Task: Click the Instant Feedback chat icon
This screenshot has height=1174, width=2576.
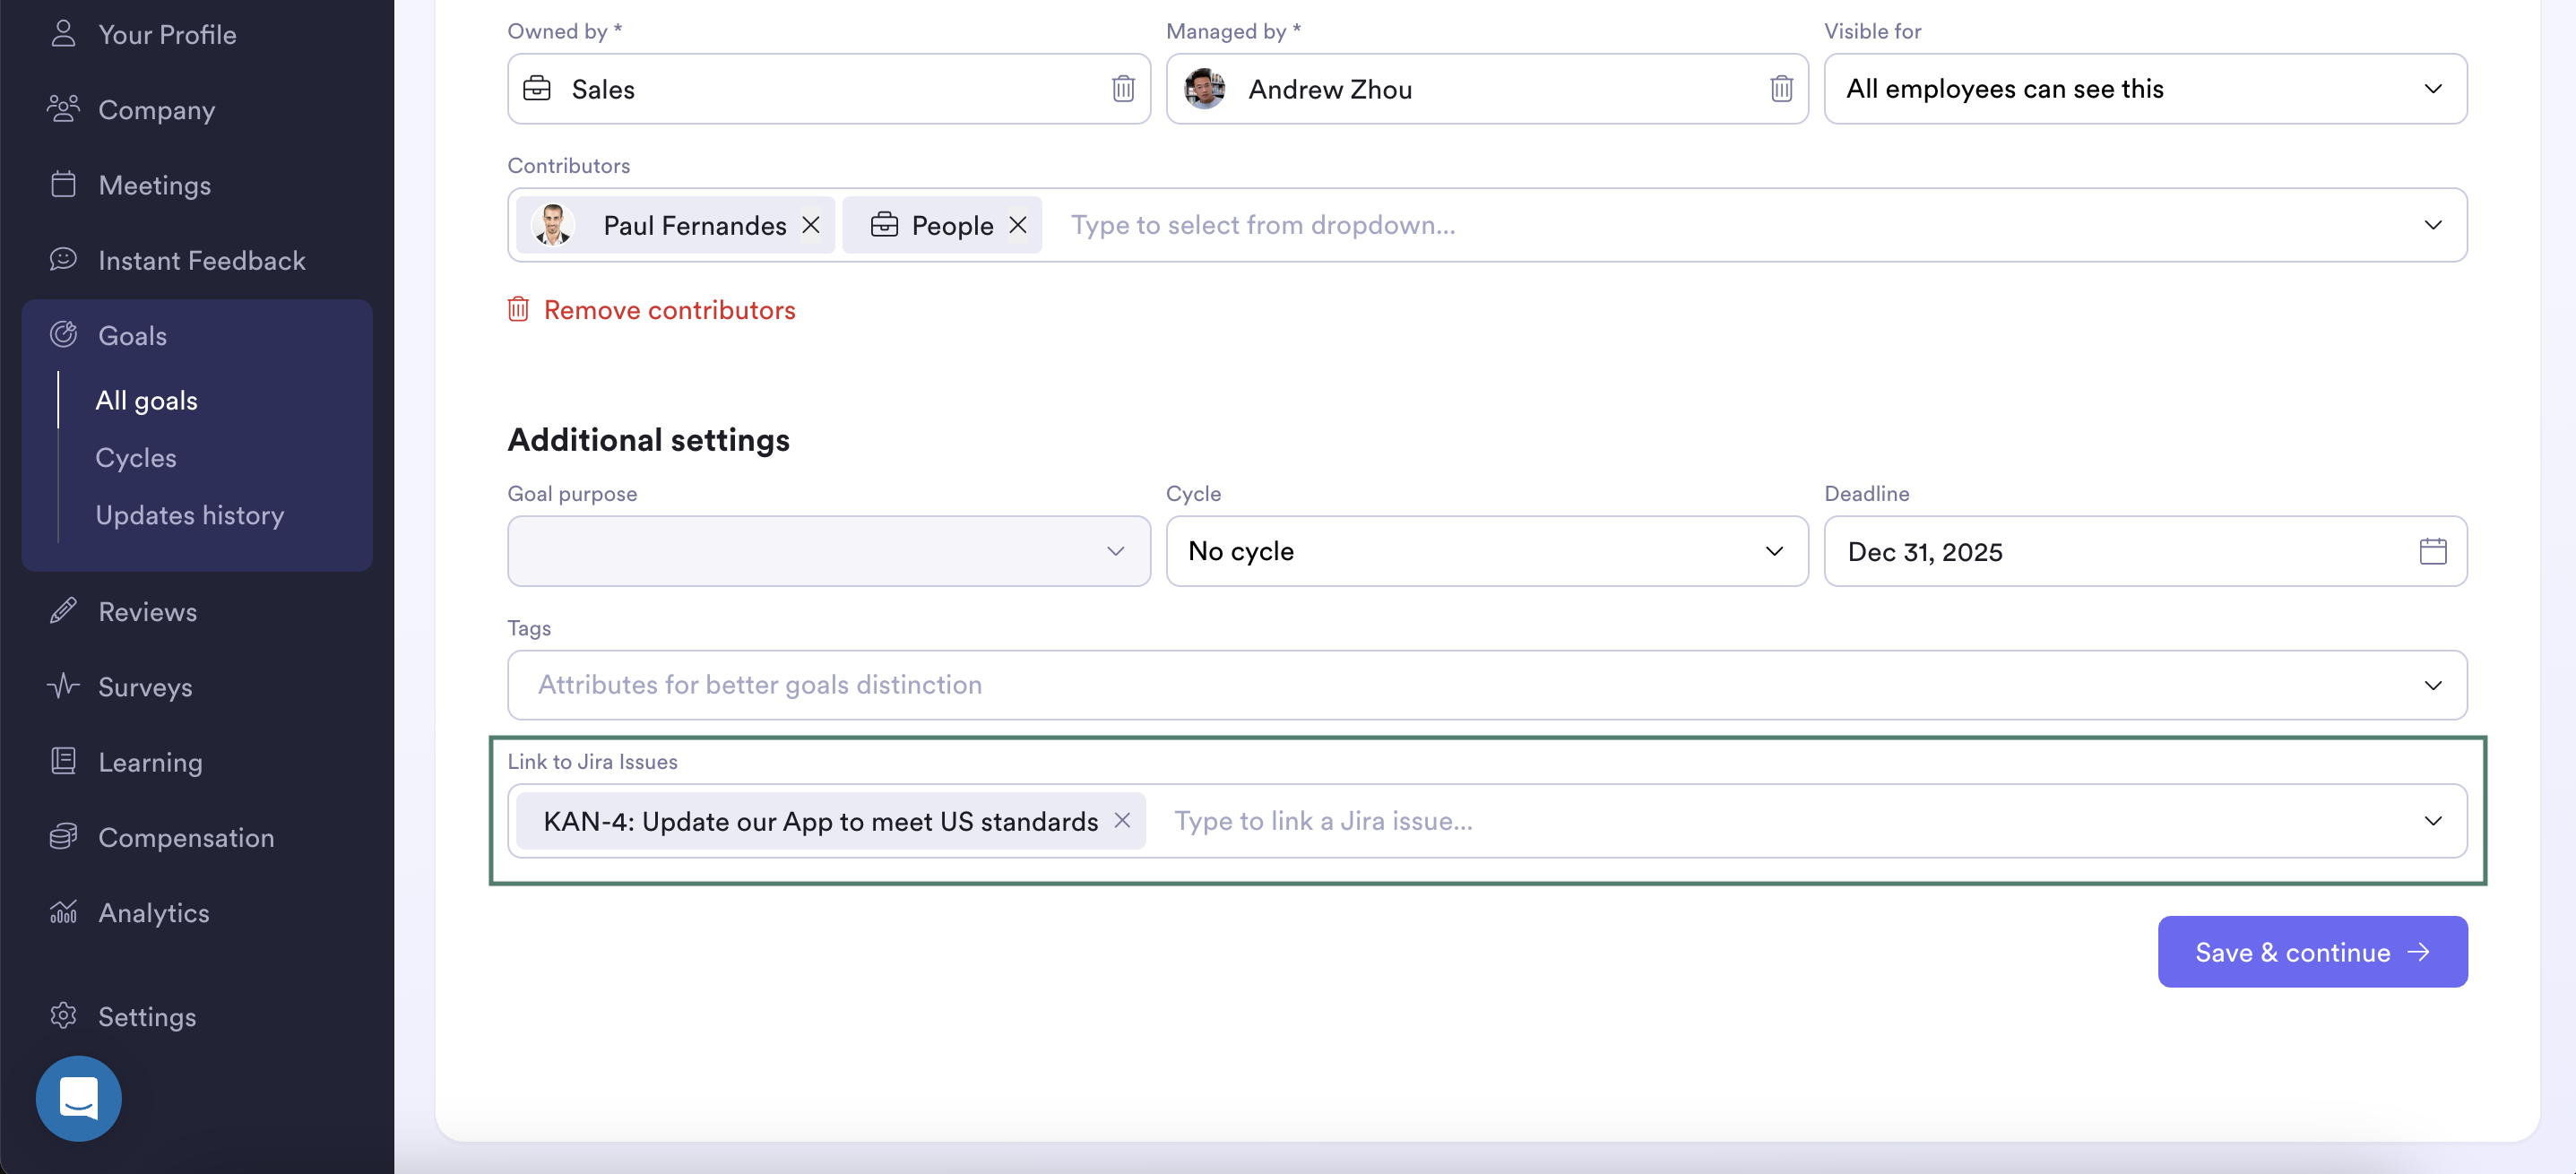Action: coord(63,259)
